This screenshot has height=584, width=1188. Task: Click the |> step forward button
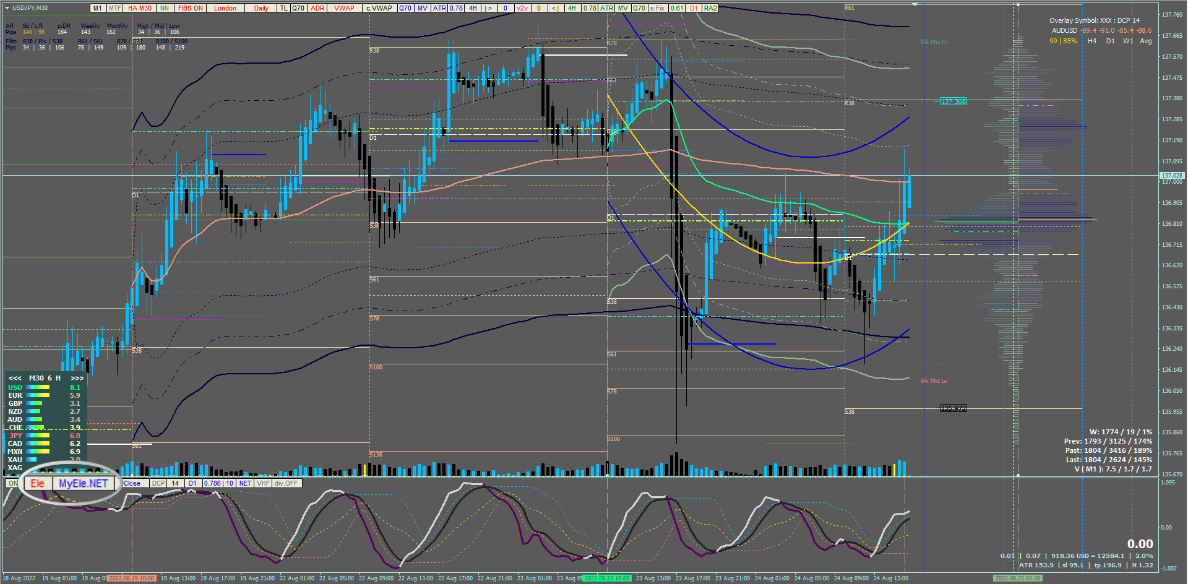pos(489,8)
